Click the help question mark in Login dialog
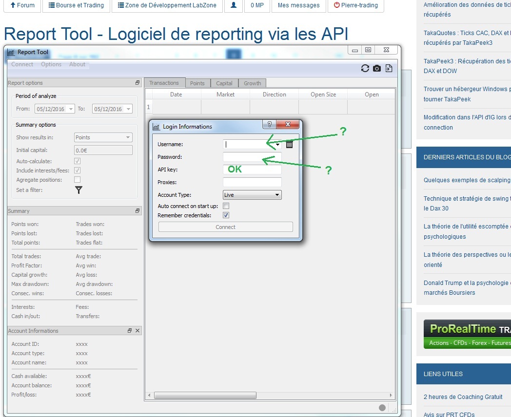Viewport: 511px width, 417px height. coord(270,124)
